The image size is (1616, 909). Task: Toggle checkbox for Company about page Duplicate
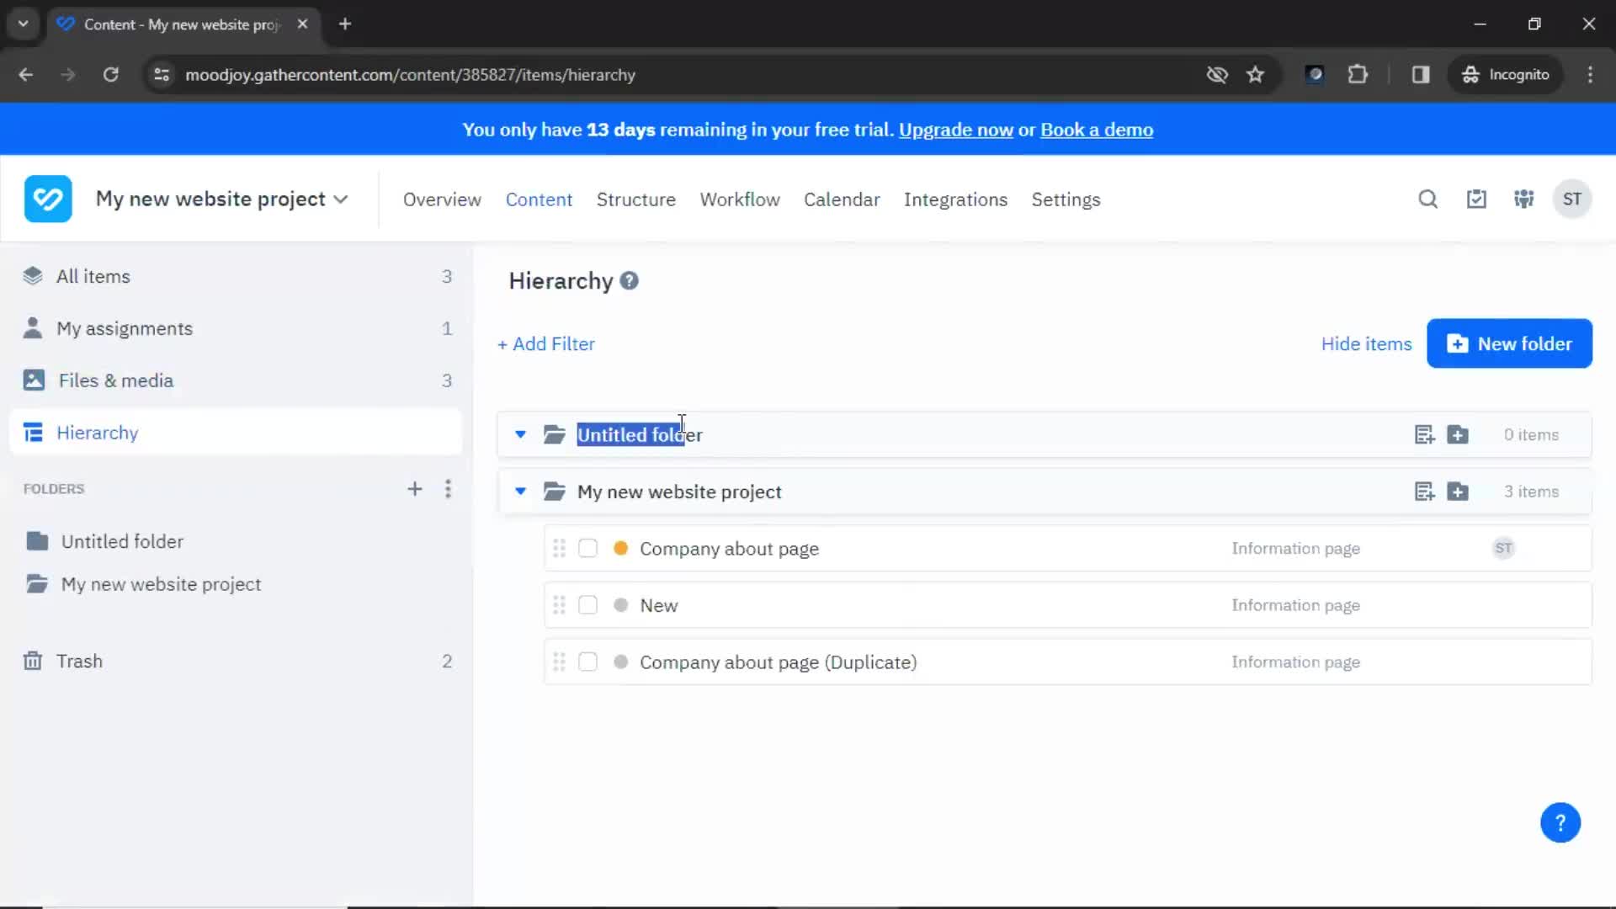[x=588, y=662]
